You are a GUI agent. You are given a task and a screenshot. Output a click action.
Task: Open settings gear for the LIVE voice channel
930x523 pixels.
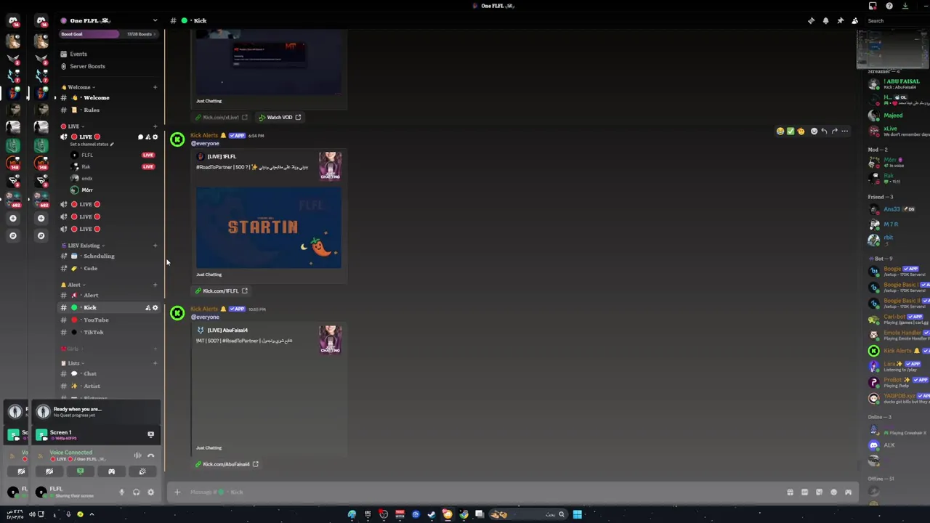(155, 137)
